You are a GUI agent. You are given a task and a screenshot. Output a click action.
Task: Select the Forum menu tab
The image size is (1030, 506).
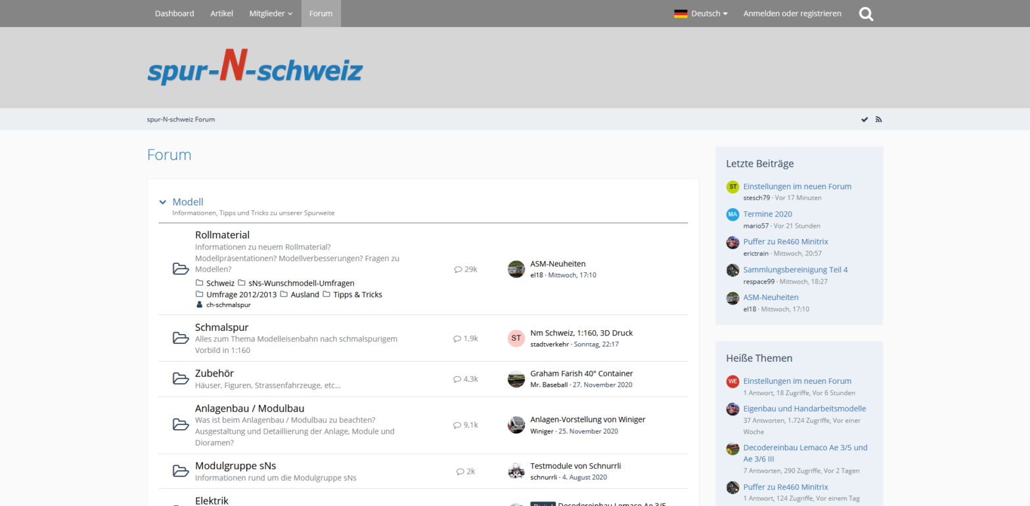click(x=321, y=13)
